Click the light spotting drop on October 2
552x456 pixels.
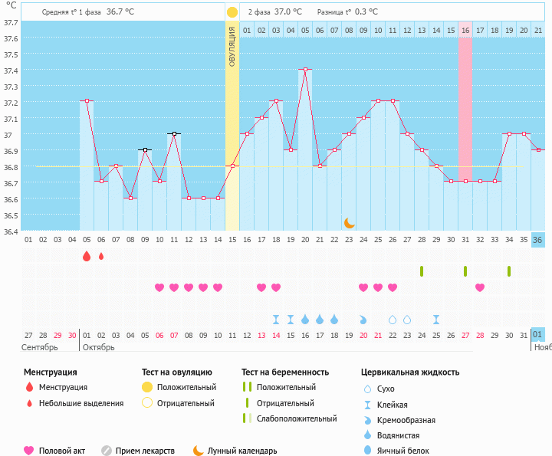(x=101, y=256)
